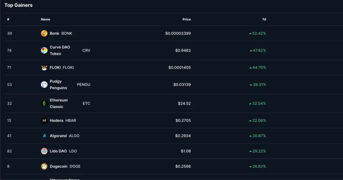This screenshot has width=343, height=180.
Task: Click the Curve DAO Token rainbow icon
Action: click(44, 50)
